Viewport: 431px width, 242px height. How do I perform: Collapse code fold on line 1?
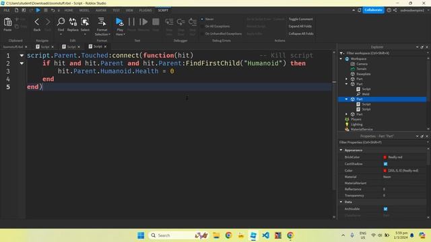click(x=22, y=55)
